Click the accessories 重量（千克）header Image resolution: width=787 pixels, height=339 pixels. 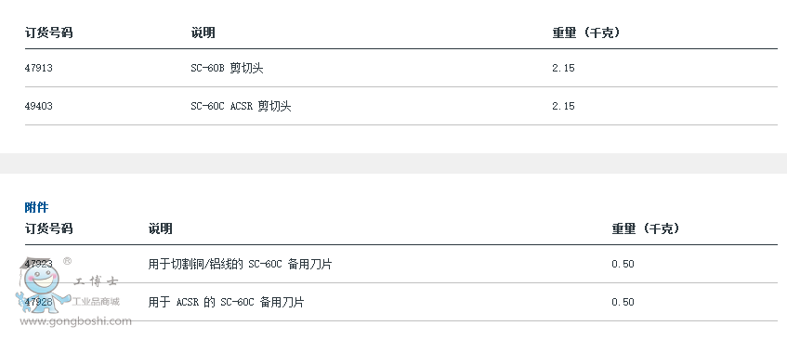click(646, 229)
